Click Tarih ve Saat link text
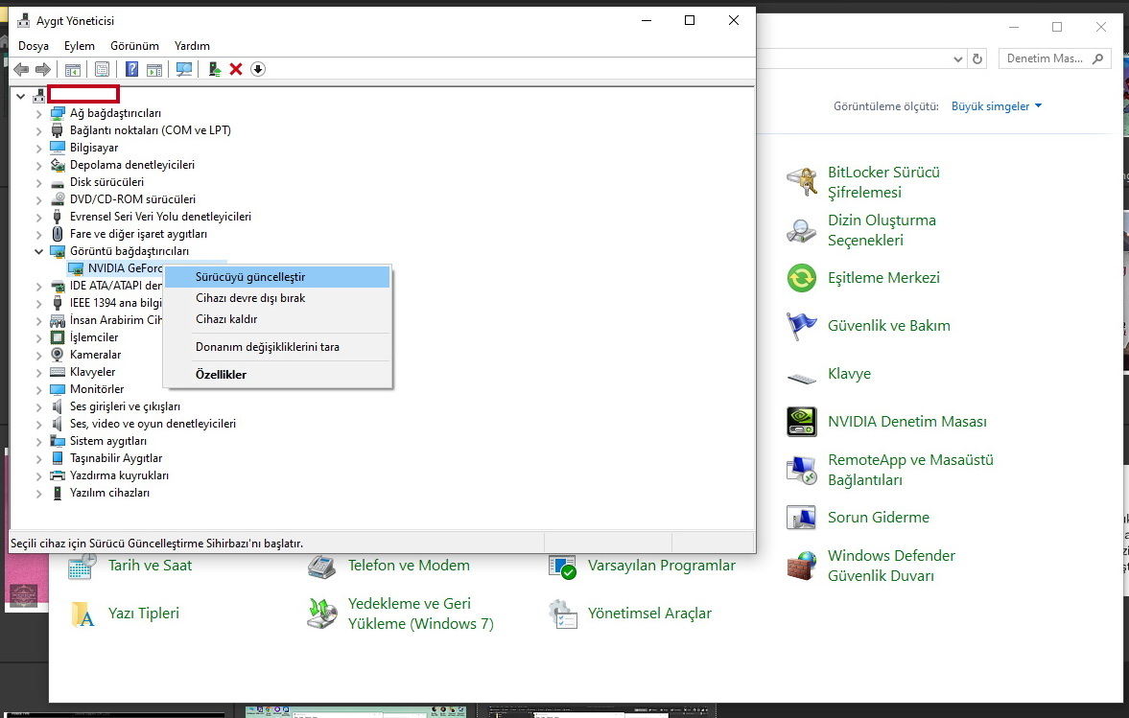The height and width of the screenshot is (718, 1129). [x=150, y=566]
